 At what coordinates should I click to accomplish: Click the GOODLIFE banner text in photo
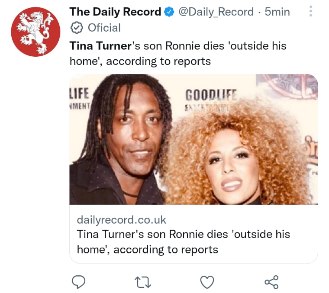tap(211, 95)
